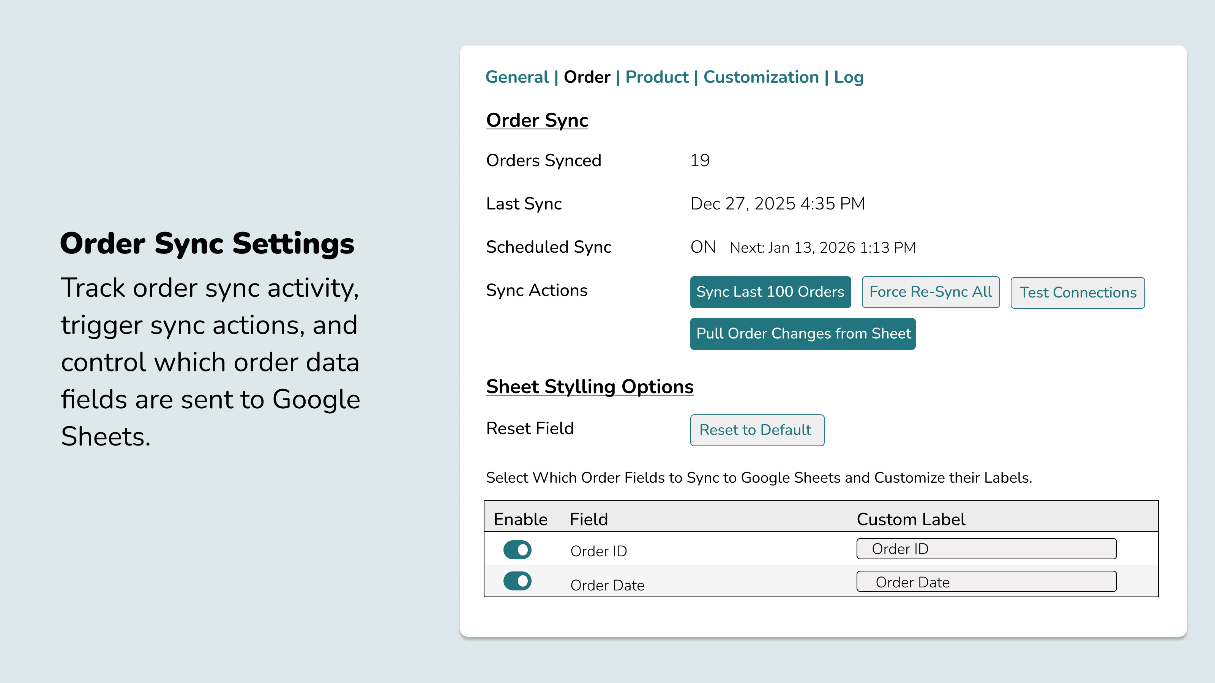Click the Last Sync timestamp

coord(776,203)
